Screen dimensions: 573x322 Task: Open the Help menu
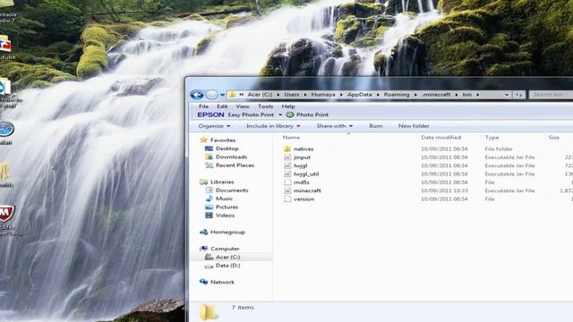tap(288, 106)
